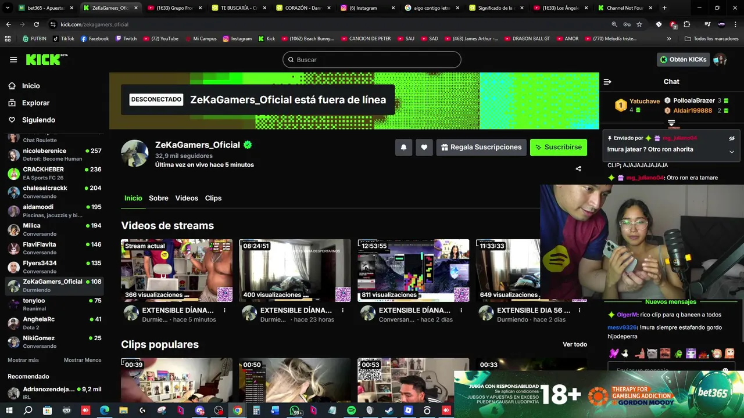Open the FUTBIN bookmark
Image resolution: width=744 pixels, height=418 pixels.
pyautogui.click(x=34, y=39)
